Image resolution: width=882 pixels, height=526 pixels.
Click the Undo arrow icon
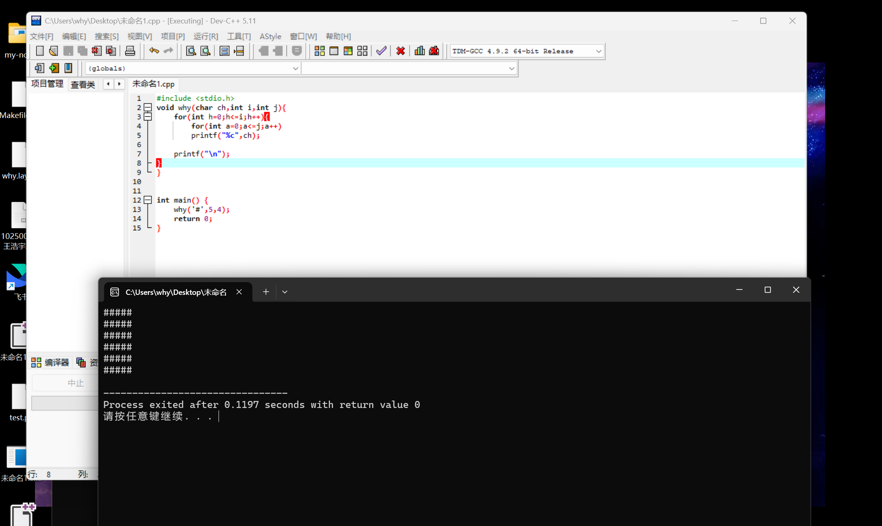[x=154, y=51]
